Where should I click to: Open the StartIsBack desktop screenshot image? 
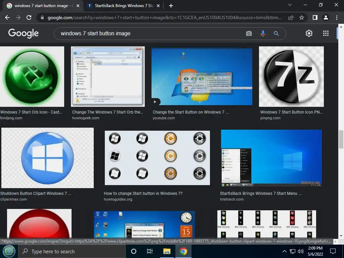click(271, 158)
